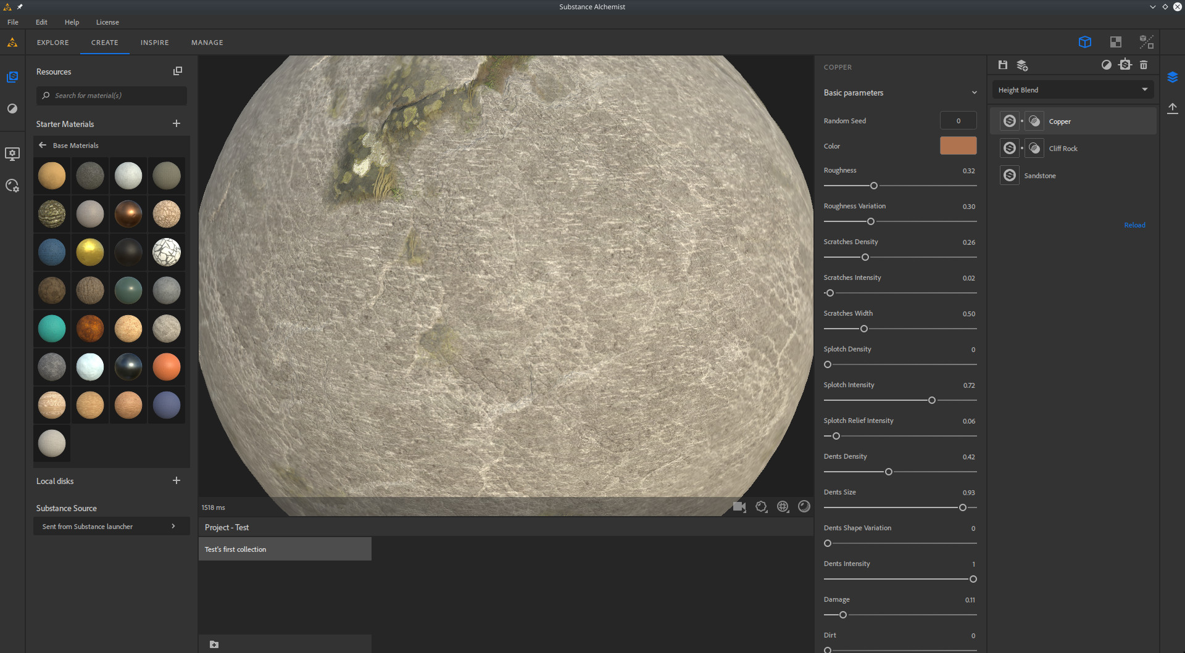1185x653 pixels.
Task: Switch to the MANAGE tab
Action: (x=207, y=43)
